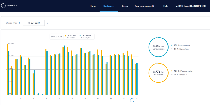Click the Consumption donut chart

159,47
